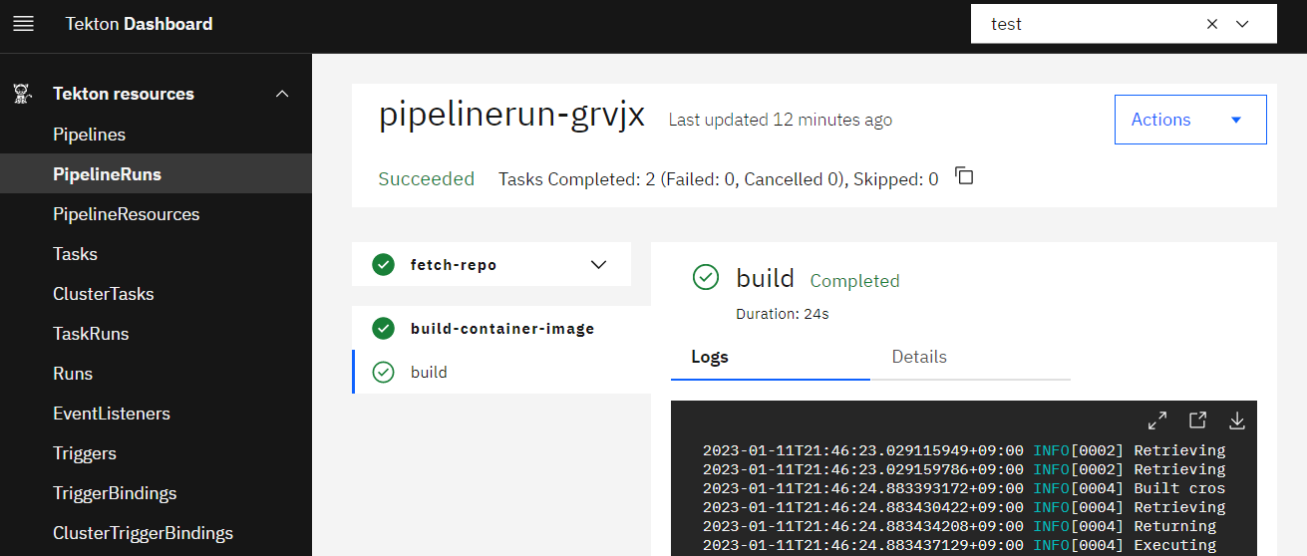Click the Tekton Dashboard title
1307x556 pixels.
pos(139,24)
